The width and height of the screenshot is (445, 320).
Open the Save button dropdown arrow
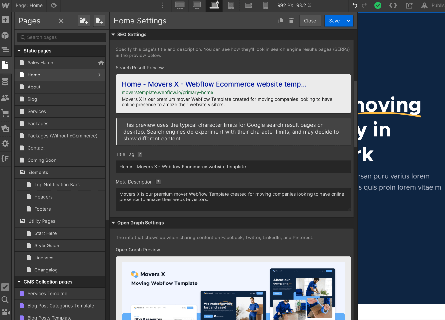coord(348,21)
